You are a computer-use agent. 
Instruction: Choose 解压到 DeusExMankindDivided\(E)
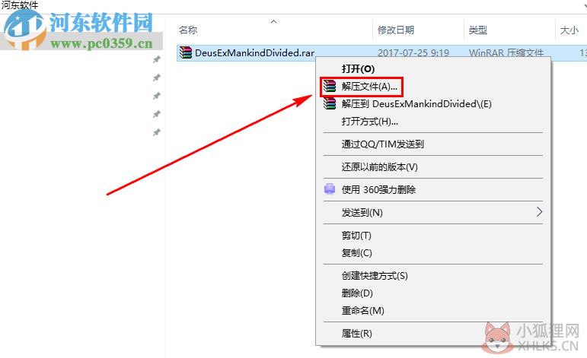416,104
